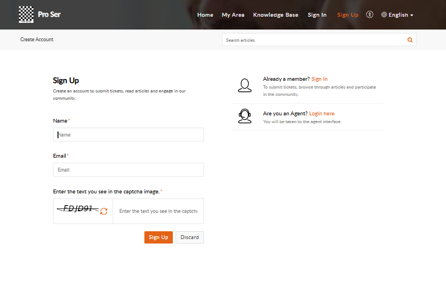Image resolution: width=446 pixels, height=292 pixels.
Task: Open My Area in the navigation
Action: click(233, 15)
